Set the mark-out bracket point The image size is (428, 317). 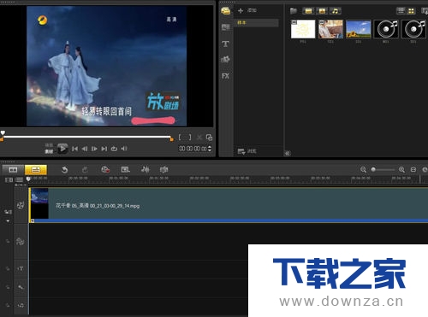coord(190,138)
